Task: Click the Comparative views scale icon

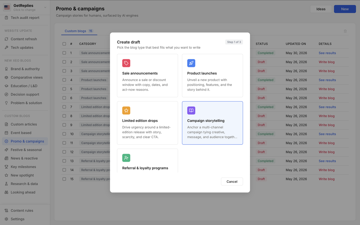Action: 6,77
